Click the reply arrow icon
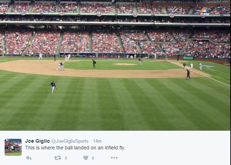231x165 pixels. click(x=29, y=158)
